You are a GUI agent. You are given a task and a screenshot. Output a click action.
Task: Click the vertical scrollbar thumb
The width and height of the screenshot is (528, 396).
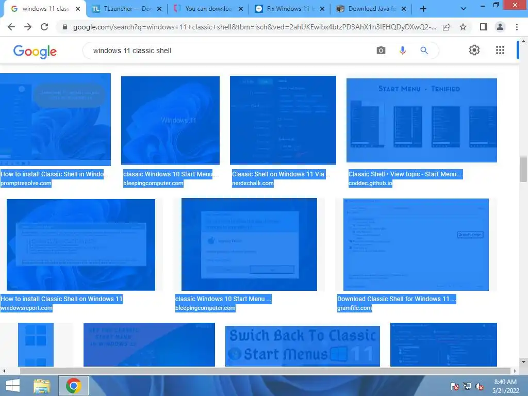[524, 169]
